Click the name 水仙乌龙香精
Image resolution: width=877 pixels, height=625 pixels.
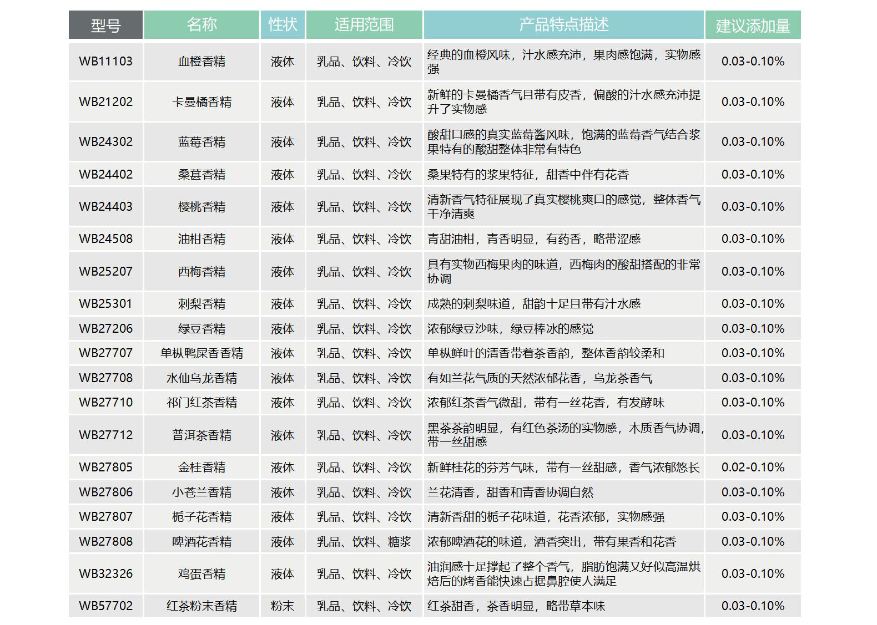click(201, 378)
